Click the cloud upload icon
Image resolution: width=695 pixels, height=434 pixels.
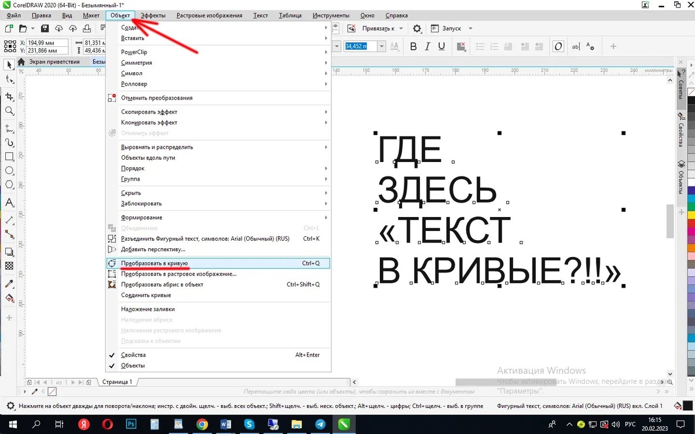pyautogui.click(x=74, y=28)
